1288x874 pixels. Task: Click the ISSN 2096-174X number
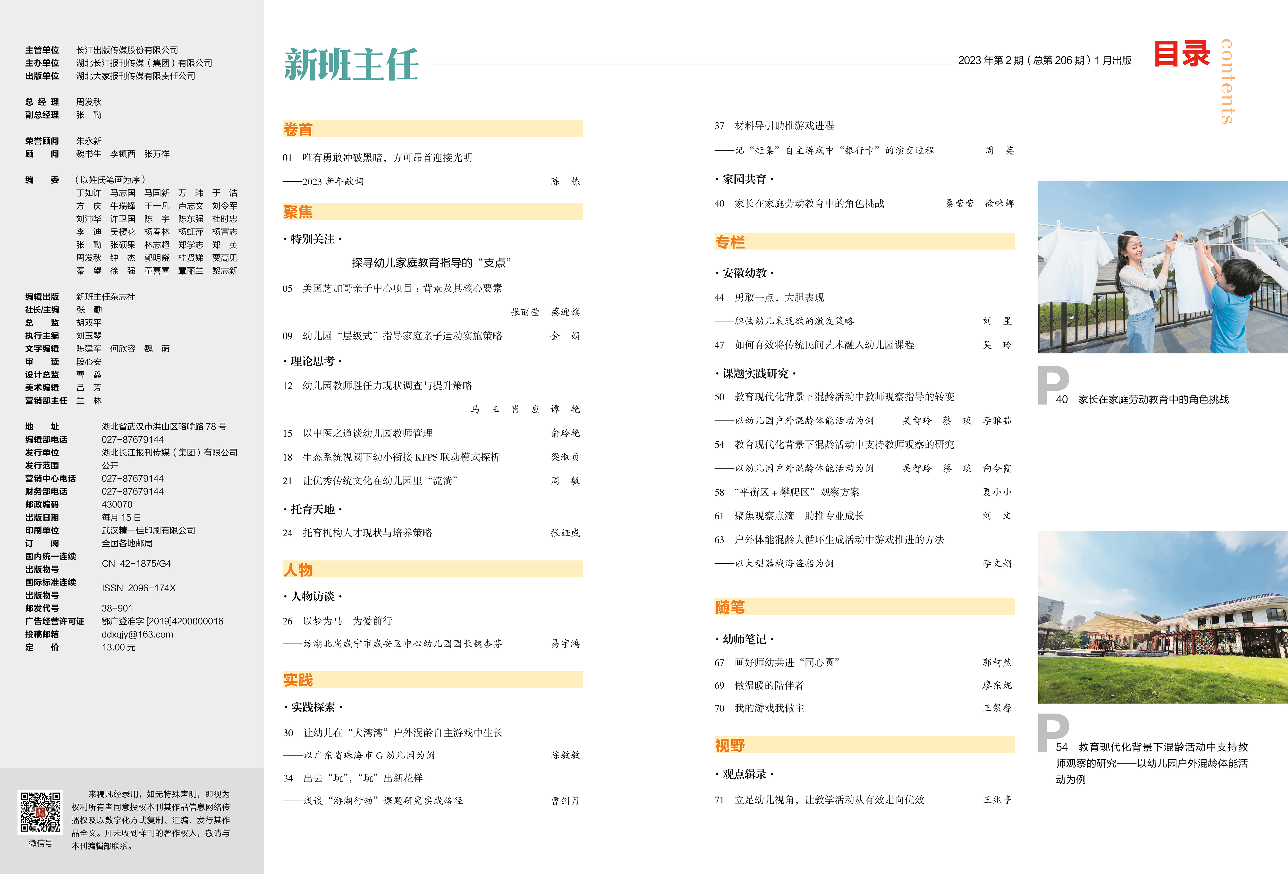pos(139,588)
